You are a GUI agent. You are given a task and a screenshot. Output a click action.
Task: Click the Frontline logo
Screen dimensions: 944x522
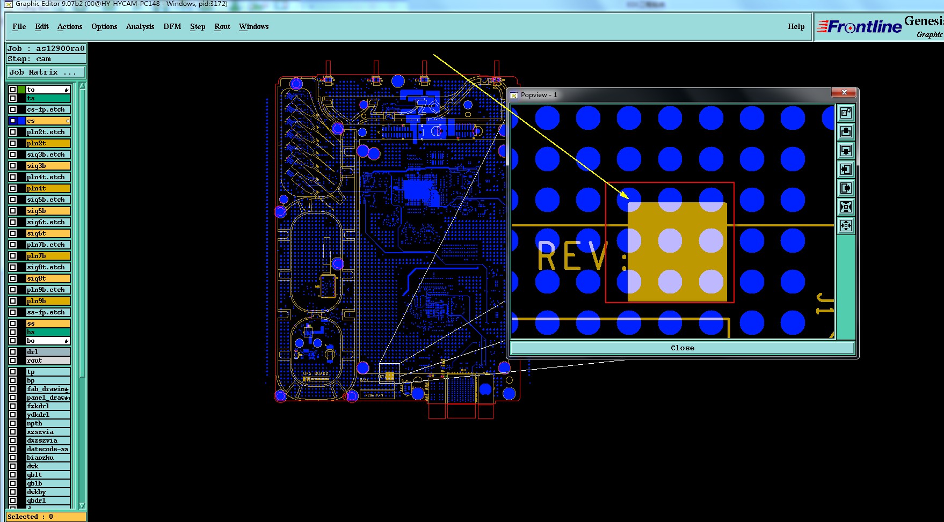click(859, 26)
